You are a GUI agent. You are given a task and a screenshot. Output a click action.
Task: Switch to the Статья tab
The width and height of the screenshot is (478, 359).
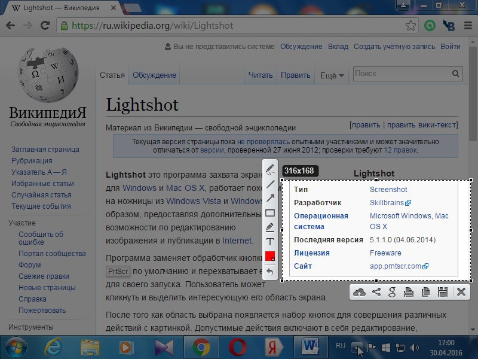(x=112, y=75)
